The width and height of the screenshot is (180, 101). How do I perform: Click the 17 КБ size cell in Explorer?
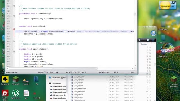pos(148,77)
